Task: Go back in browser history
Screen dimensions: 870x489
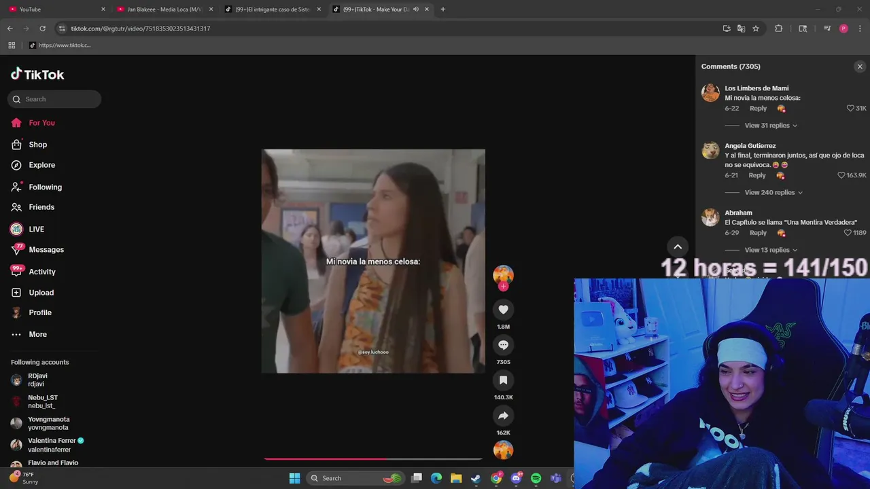Action: point(10,29)
